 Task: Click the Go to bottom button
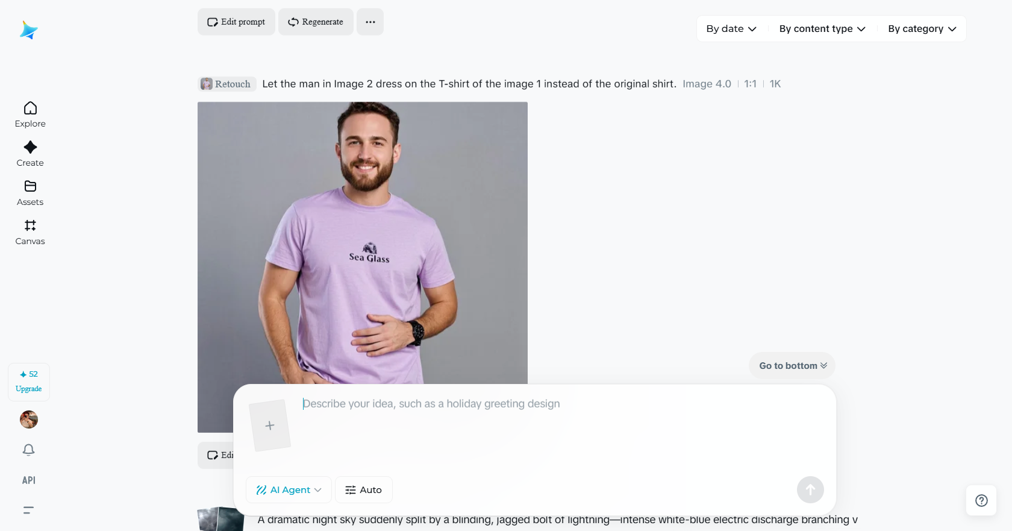pos(792,366)
